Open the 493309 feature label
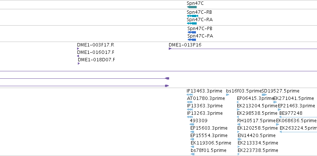 tap(199, 120)
